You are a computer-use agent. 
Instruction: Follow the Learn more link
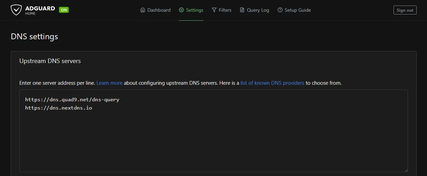pyautogui.click(x=109, y=83)
